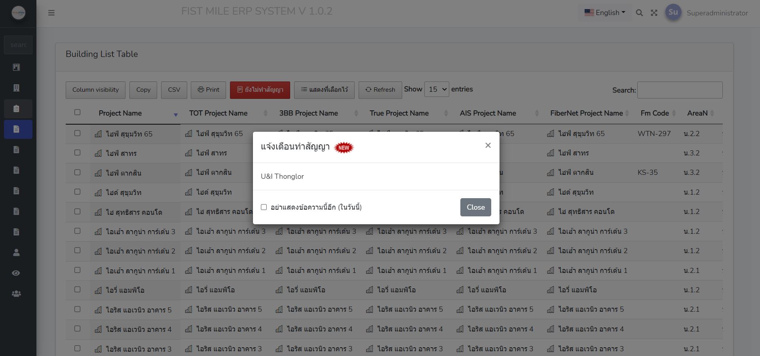The image size is (760, 356).
Task: Select the users group icon at sidebar bottom
Action: tap(16, 294)
